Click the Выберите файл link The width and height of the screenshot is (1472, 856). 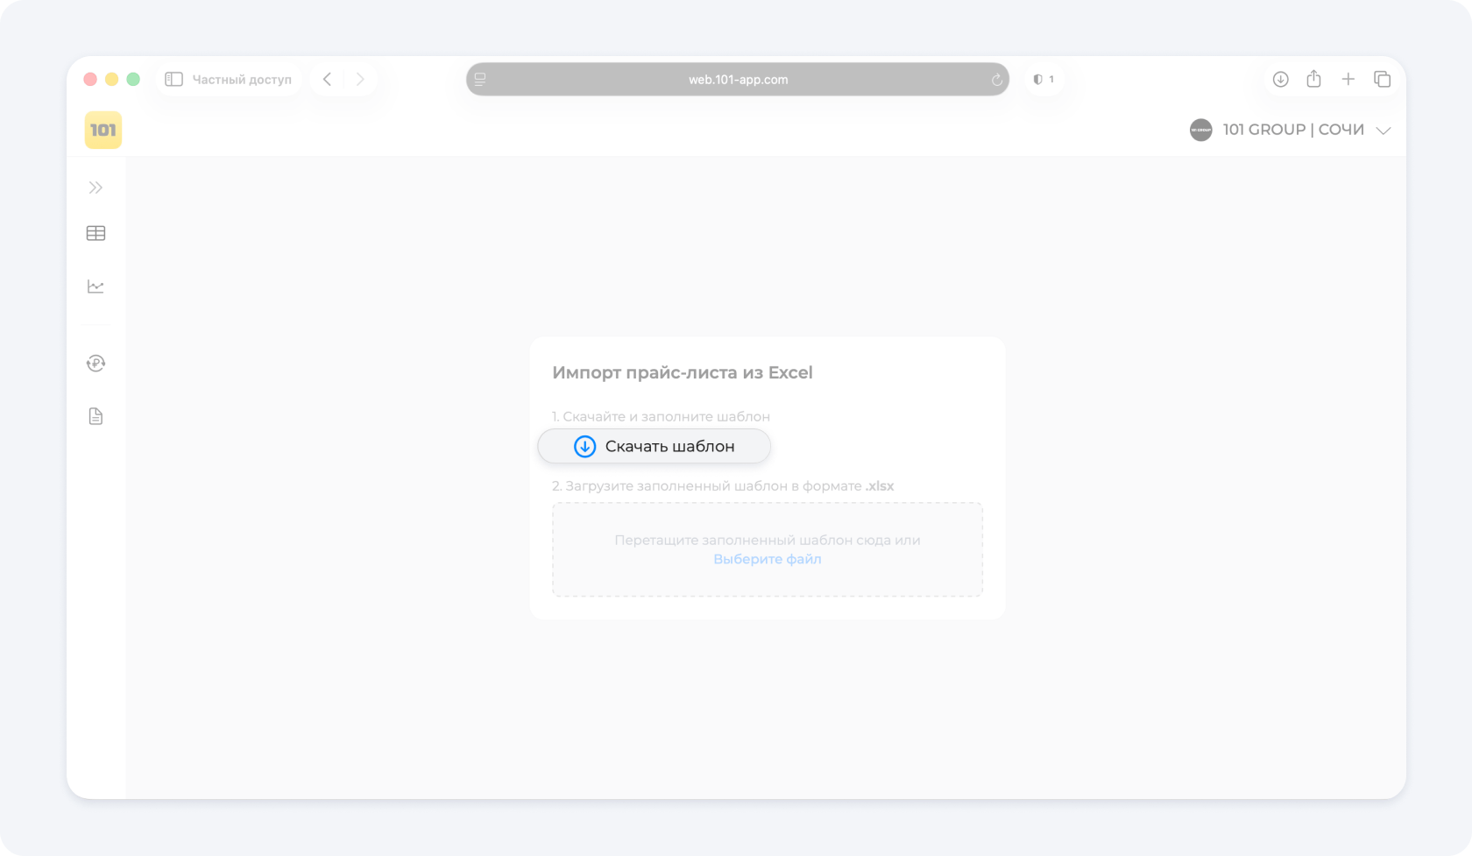(767, 559)
